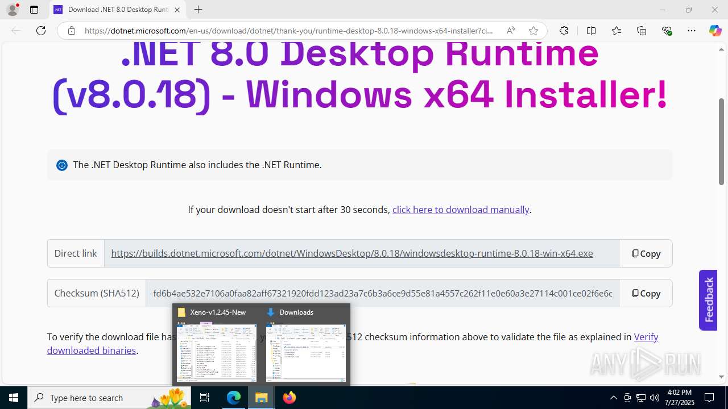Select the Download .NET 8.0 Desktop Runtime tab

click(118, 10)
